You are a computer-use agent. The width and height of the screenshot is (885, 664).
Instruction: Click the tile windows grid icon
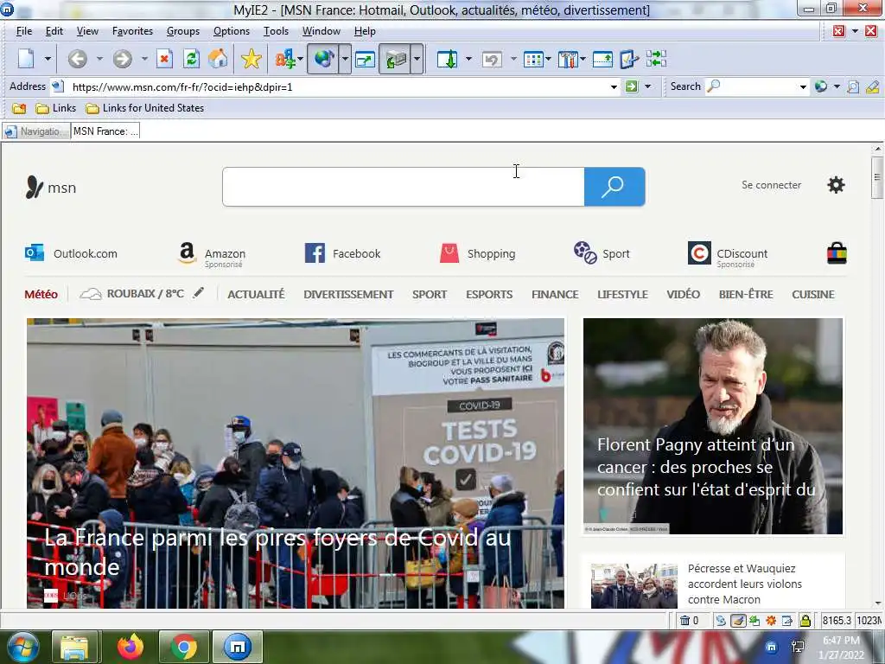[x=533, y=59]
